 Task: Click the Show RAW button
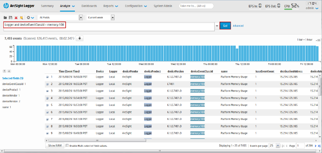(x=55, y=146)
